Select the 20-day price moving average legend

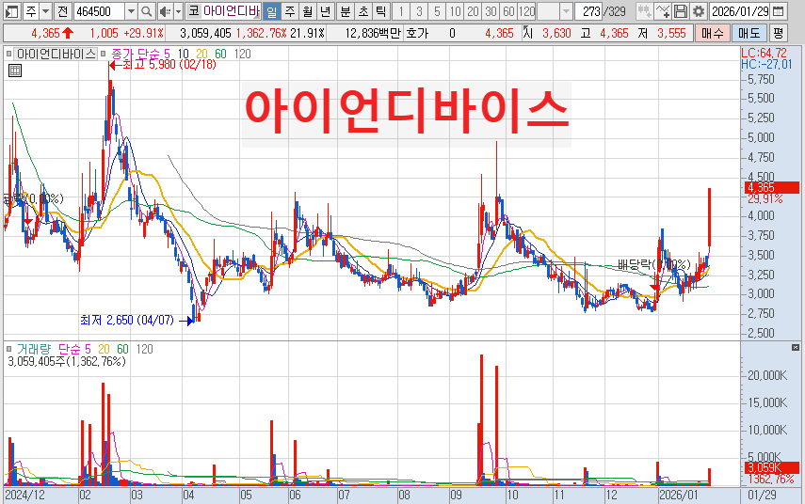point(201,54)
